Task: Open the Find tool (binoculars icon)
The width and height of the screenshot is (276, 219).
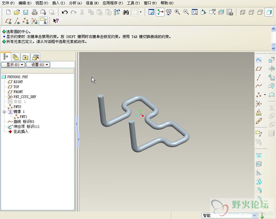Action: pyautogui.click(x=126, y=12)
